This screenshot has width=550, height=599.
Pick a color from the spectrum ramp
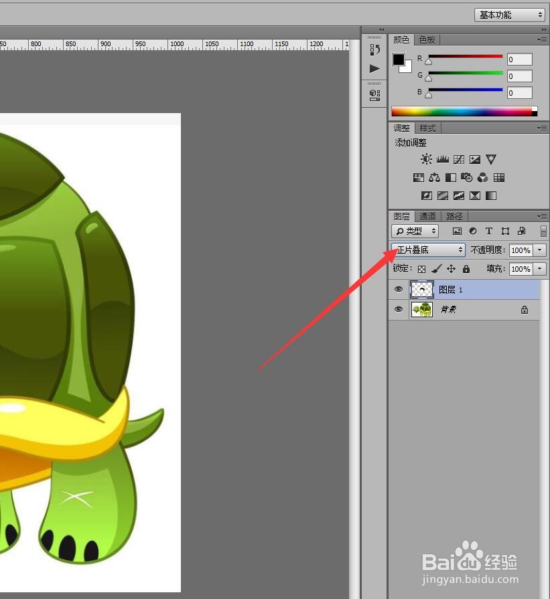(464, 112)
